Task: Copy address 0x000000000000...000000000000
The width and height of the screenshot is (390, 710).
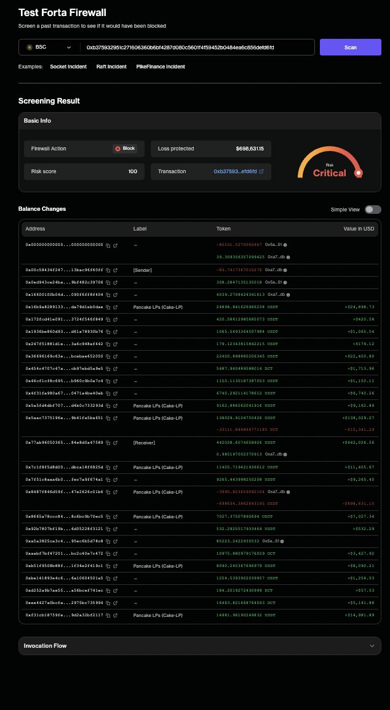Action: [108, 245]
